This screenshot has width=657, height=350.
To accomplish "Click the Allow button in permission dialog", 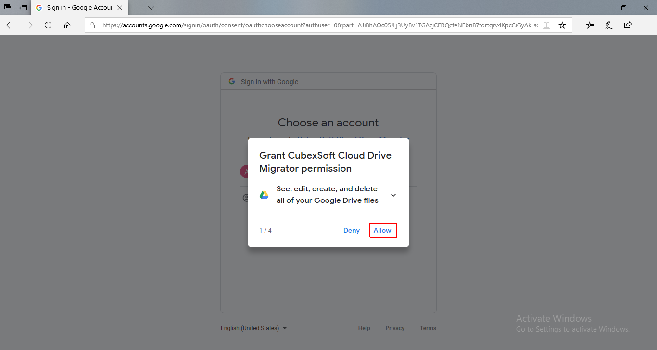I will [x=383, y=230].
